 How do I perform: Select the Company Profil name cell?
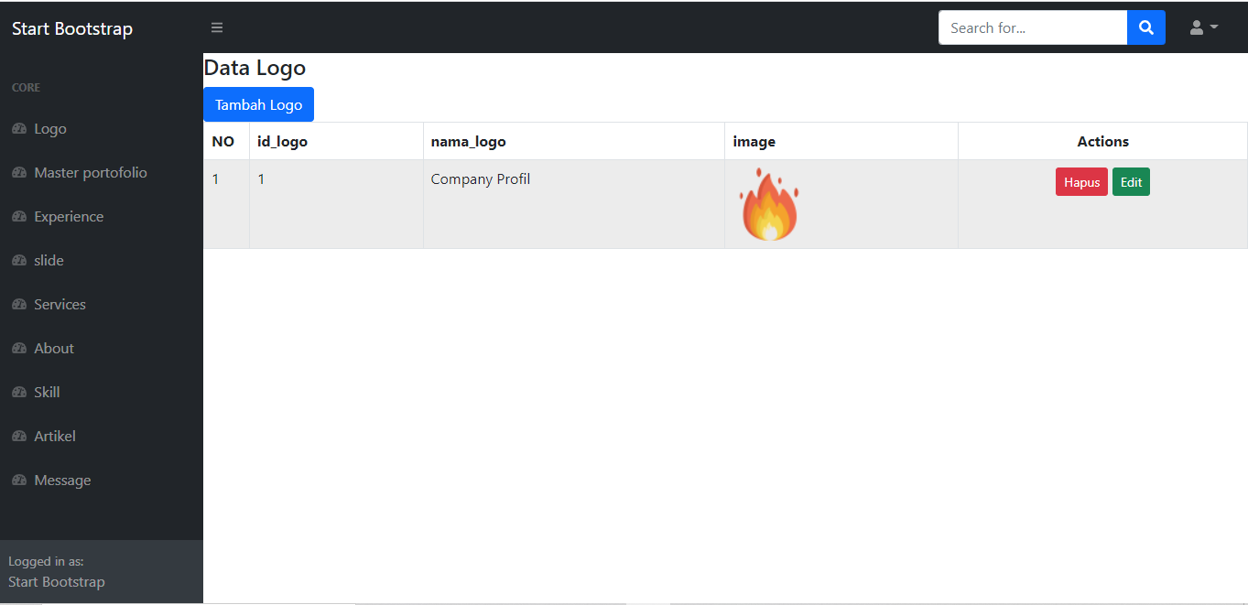point(481,179)
